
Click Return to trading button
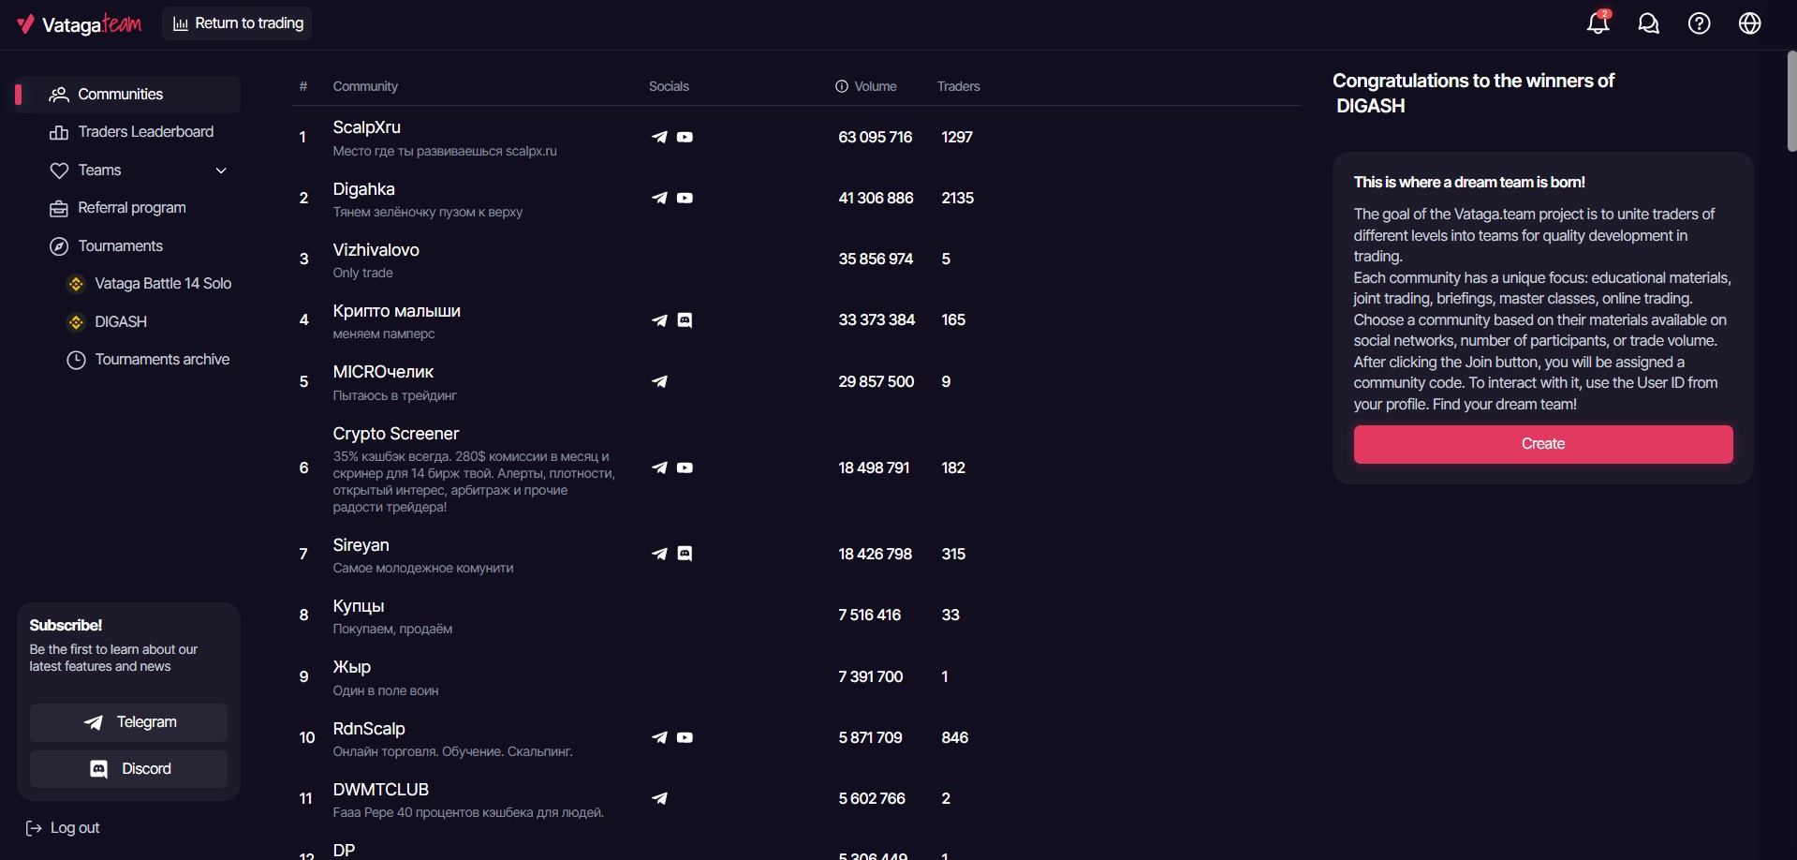238,23
